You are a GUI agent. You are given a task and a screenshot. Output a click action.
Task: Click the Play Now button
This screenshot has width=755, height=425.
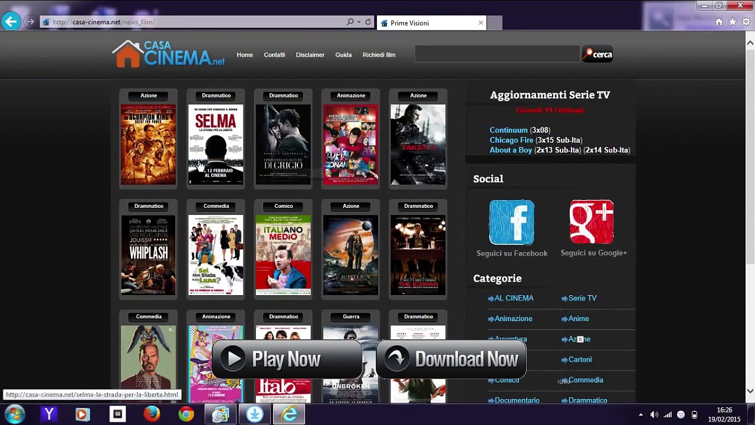pos(287,359)
